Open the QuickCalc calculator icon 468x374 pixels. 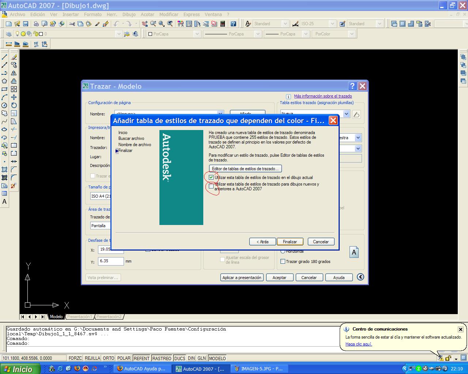222,24
